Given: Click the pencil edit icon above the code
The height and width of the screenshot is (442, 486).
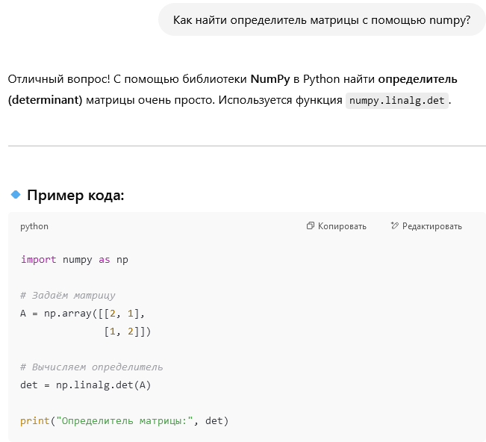Looking at the screenshot, I should [395, 226].
